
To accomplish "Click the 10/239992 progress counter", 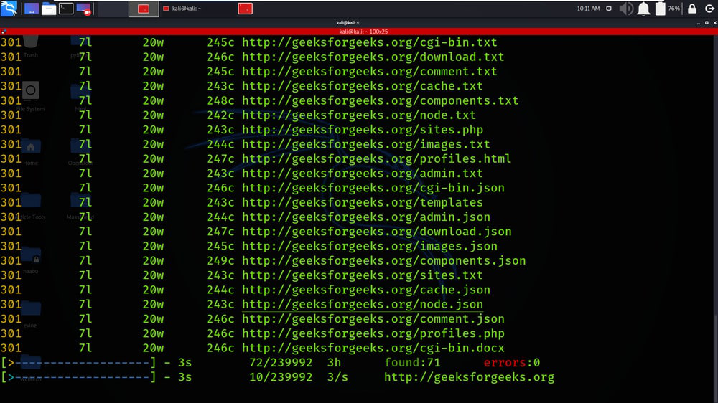I will point(281,377).
